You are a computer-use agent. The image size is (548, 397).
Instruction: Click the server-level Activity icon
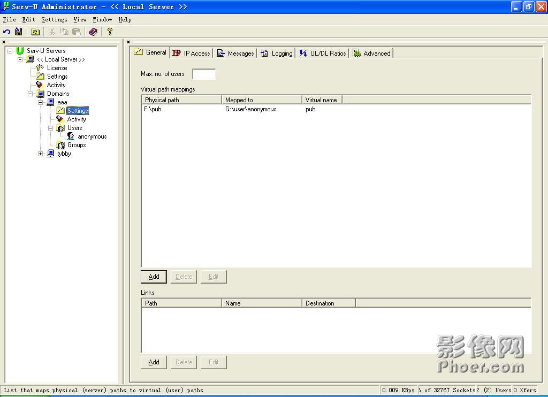coord(40,85)
